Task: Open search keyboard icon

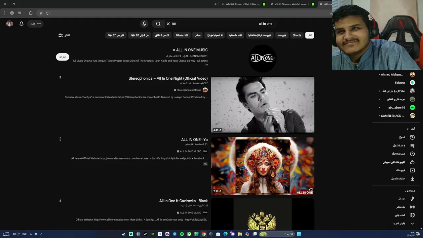Action: 174,24
